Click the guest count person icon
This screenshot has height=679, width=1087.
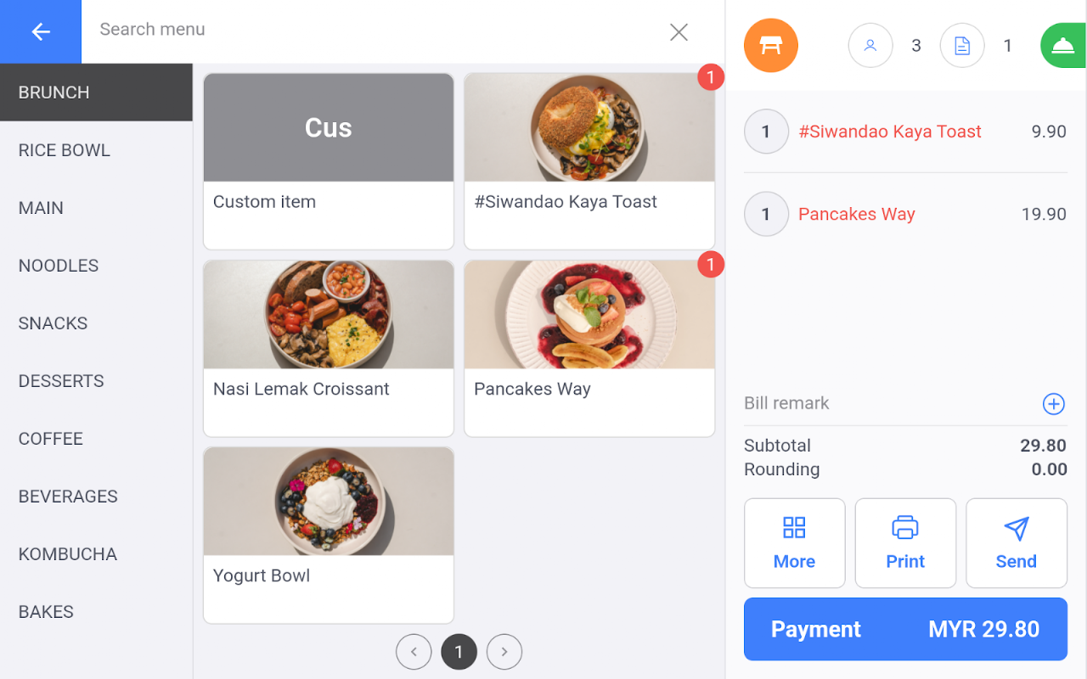tap(870, 46)
